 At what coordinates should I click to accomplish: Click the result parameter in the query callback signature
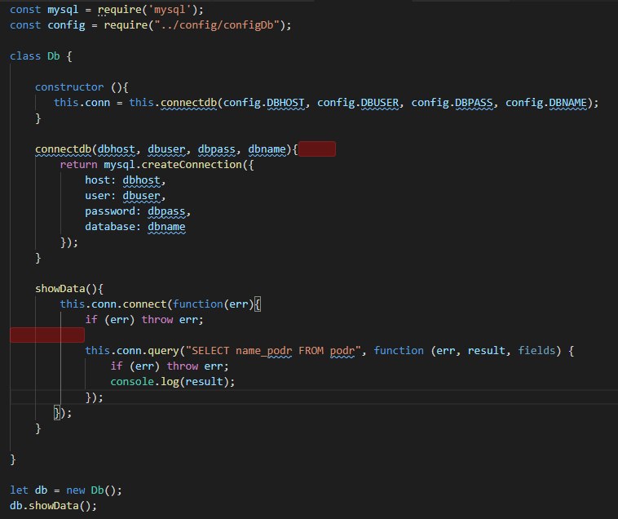coord(487,351)
